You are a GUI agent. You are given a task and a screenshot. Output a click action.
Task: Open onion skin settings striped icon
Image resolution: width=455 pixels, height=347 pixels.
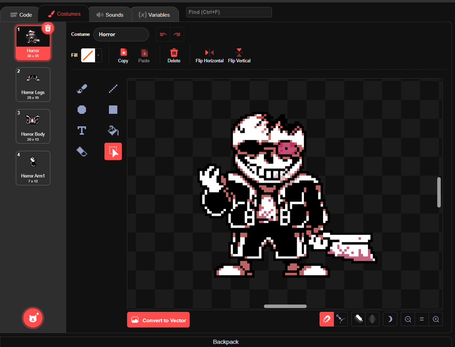[x=372, y=319]
